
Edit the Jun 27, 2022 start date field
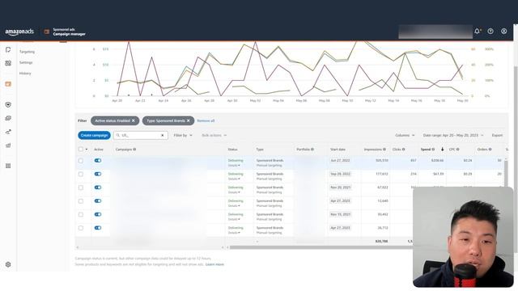340,160
